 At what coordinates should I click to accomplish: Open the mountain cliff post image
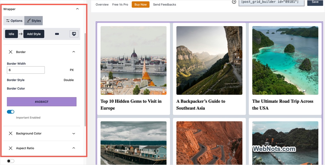(209, 61)
